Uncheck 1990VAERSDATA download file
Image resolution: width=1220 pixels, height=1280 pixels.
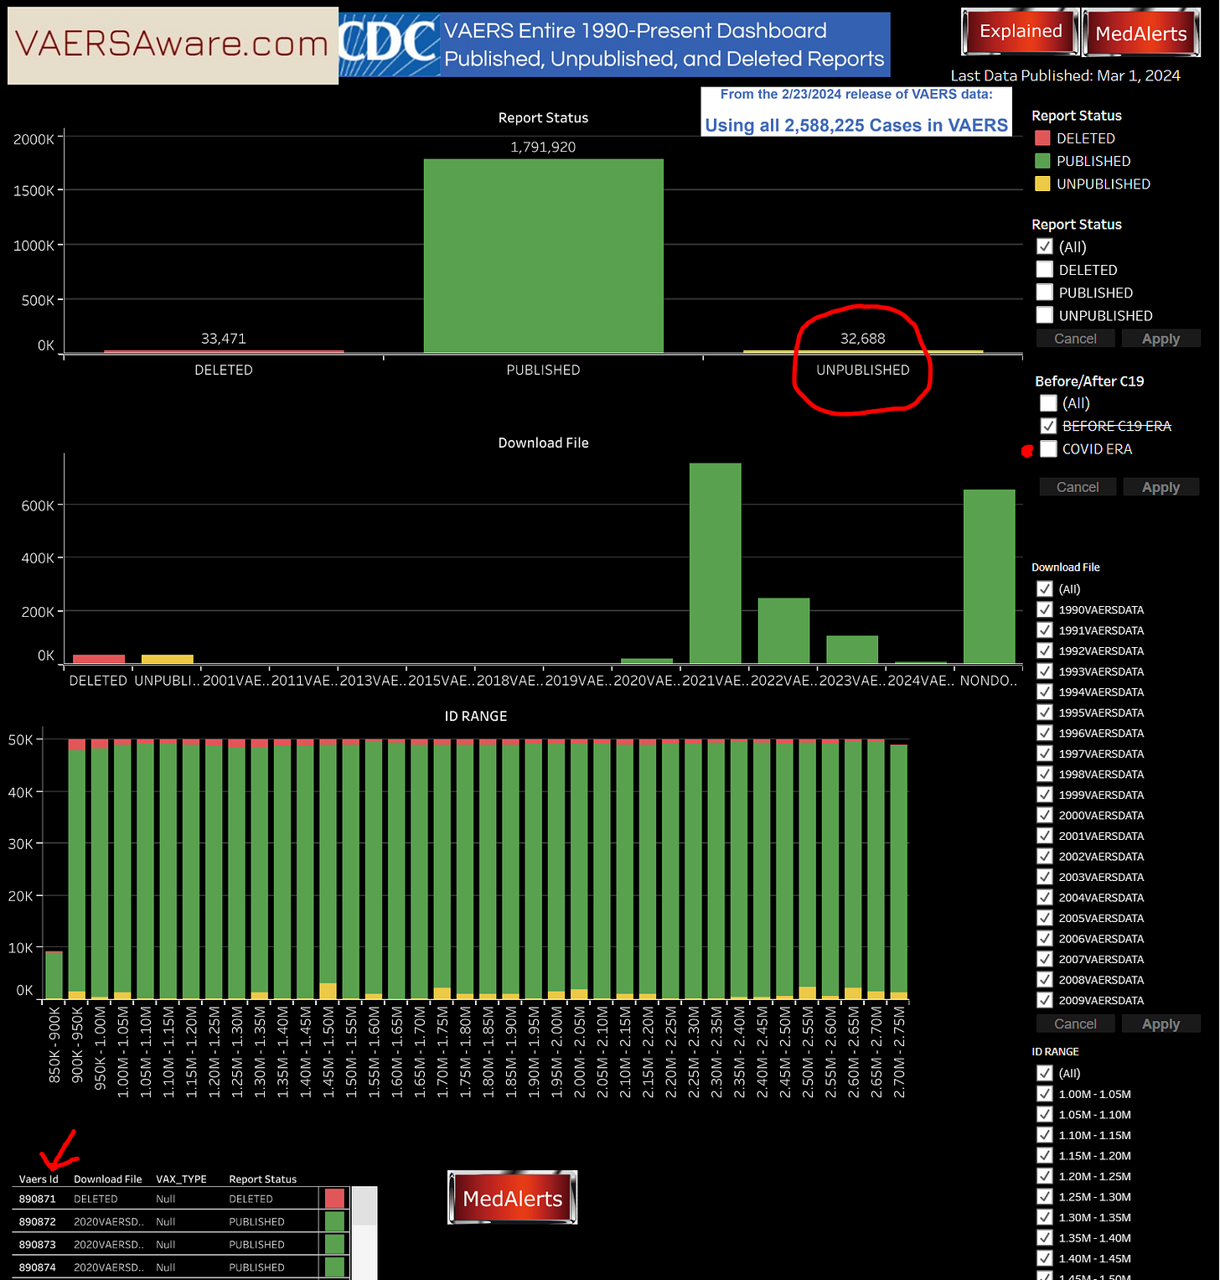tap(1044, 609)
